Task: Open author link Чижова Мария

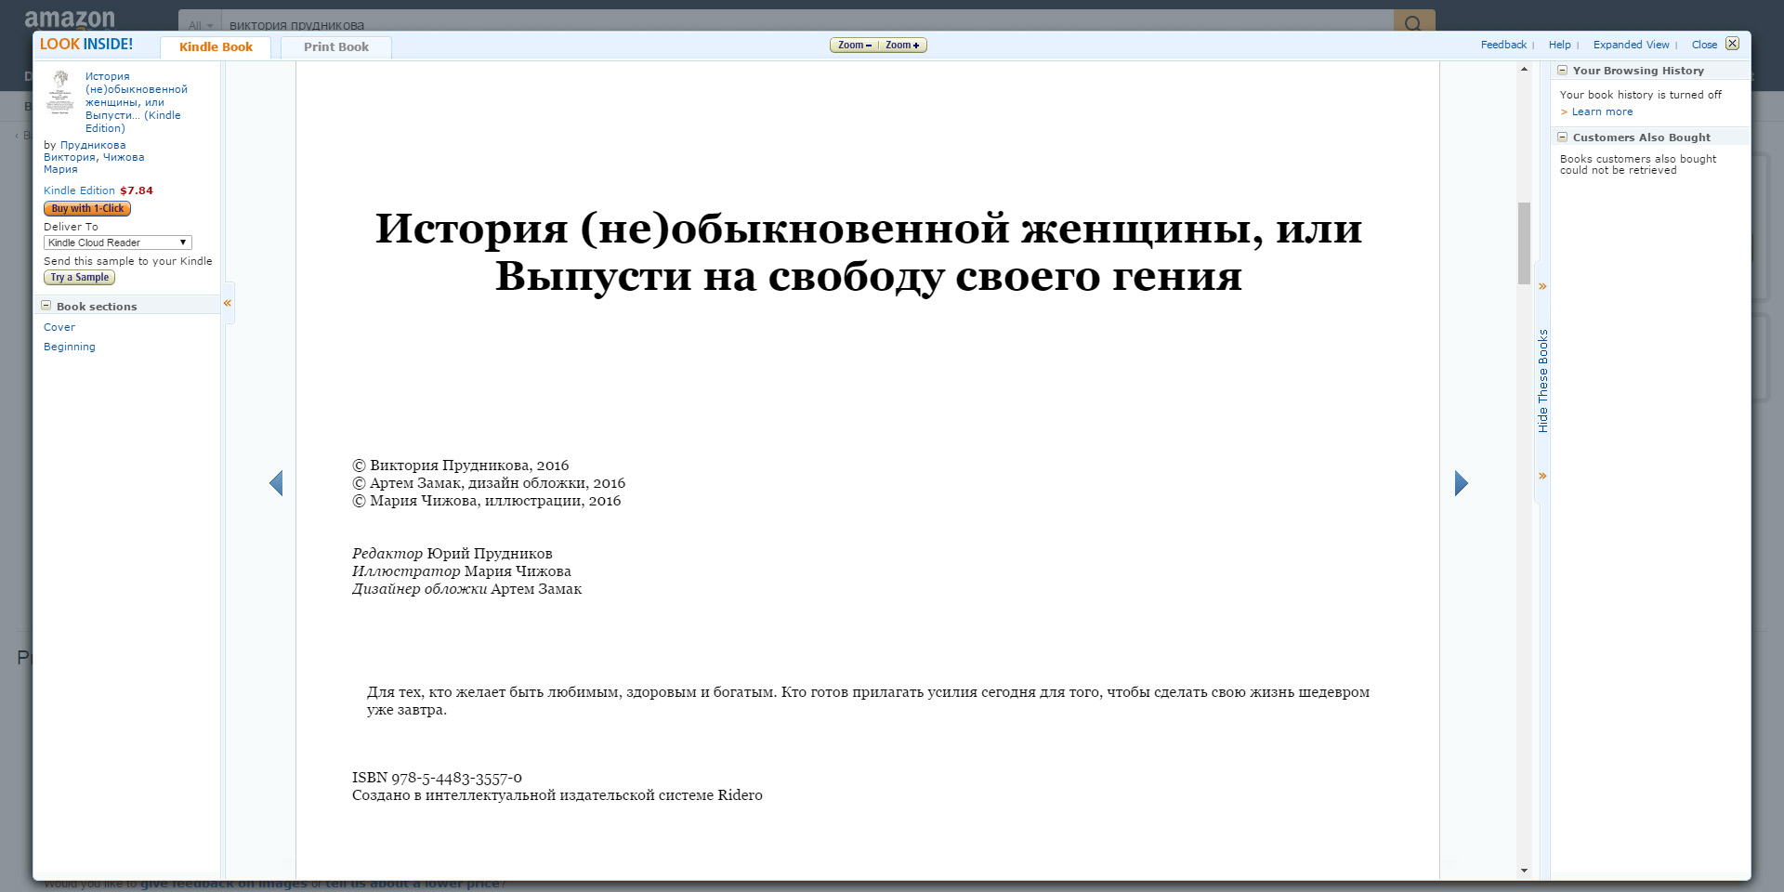Action: coord(93,164)
